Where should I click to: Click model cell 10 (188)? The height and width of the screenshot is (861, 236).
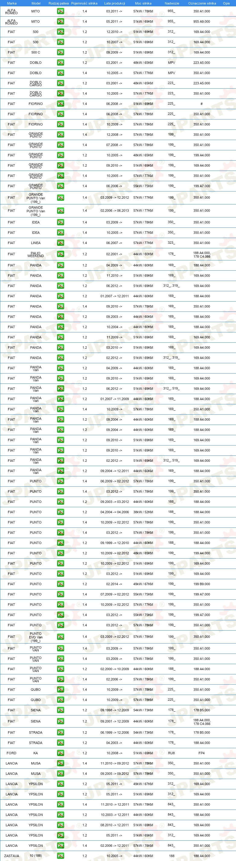click(x=36, y=856)
